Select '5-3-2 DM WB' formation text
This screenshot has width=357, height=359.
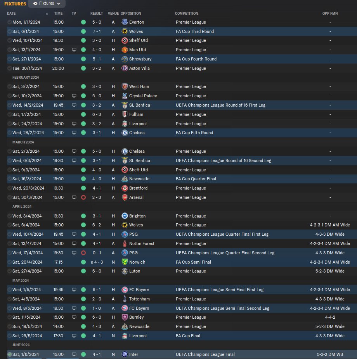[x=330, y=354]
